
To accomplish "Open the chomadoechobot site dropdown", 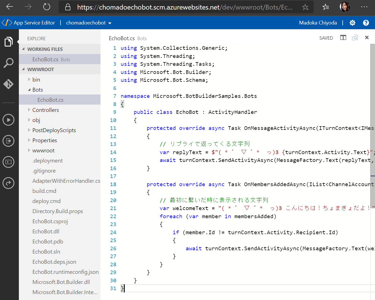I will 88,23.
